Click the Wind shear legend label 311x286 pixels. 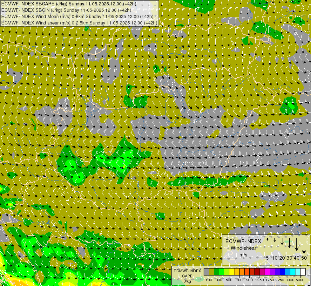(x=243, y=248)
